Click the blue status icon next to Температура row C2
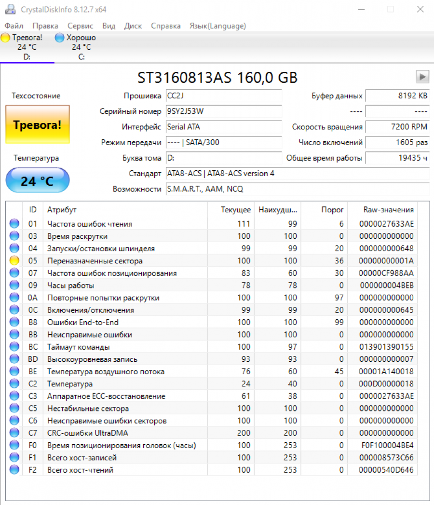434x505 pixels. click(14, 384)
